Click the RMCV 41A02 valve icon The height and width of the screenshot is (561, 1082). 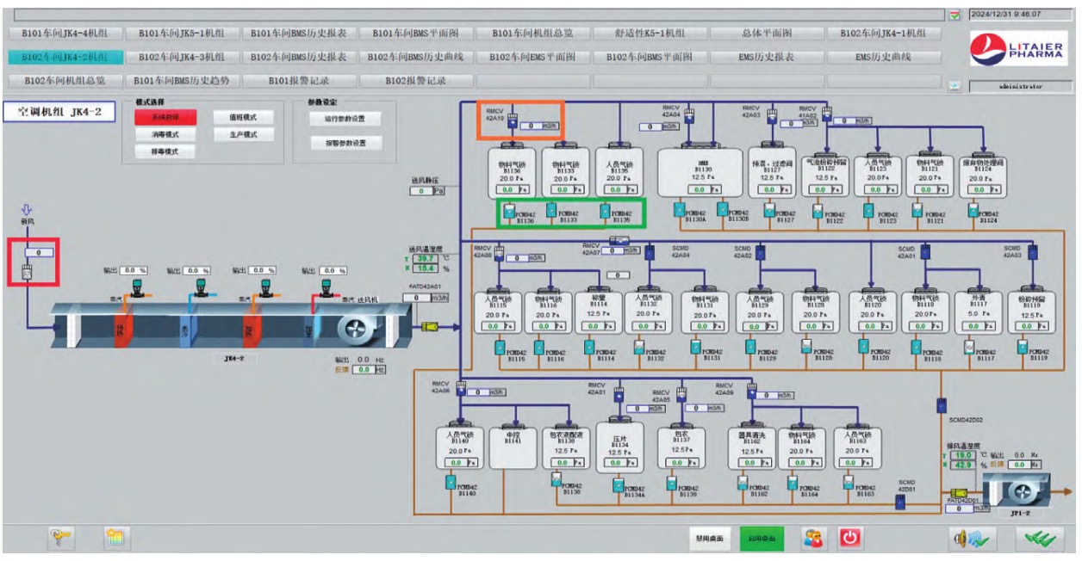point(826,115)
